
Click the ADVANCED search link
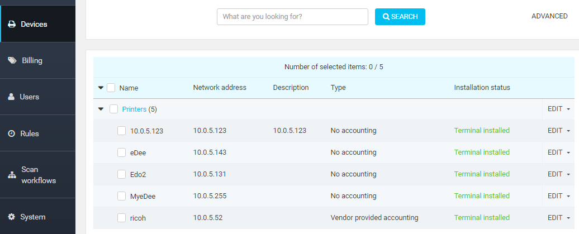[549, 16]
